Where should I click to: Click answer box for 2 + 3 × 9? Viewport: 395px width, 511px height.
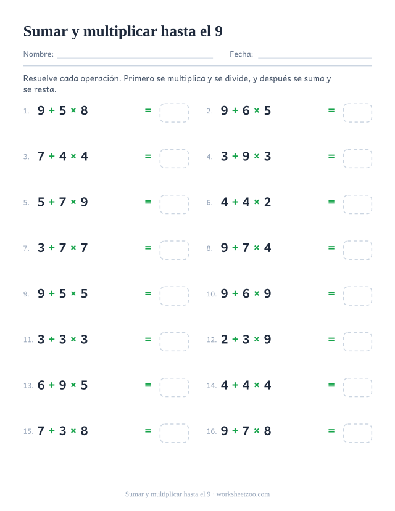pos(357,342)
